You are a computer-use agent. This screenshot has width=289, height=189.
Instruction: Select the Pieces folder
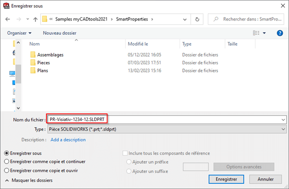43,63
